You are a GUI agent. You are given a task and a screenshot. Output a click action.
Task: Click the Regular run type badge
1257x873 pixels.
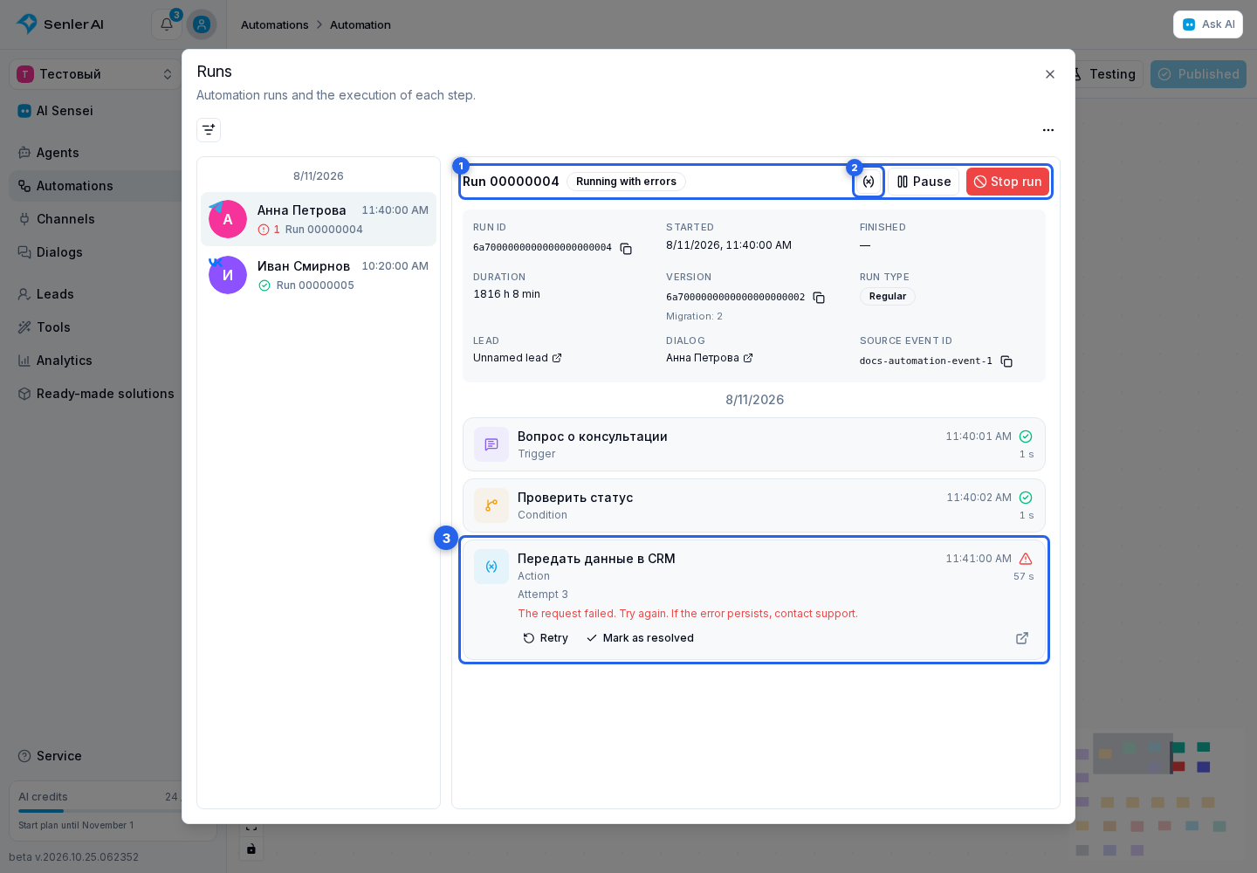click(x=888, y=297)
